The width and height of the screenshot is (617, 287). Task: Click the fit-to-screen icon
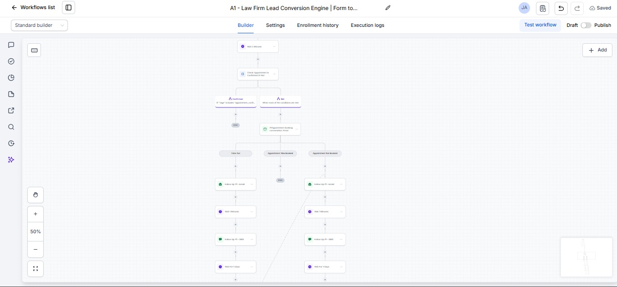pyautogui.click(x=36, y=269)
